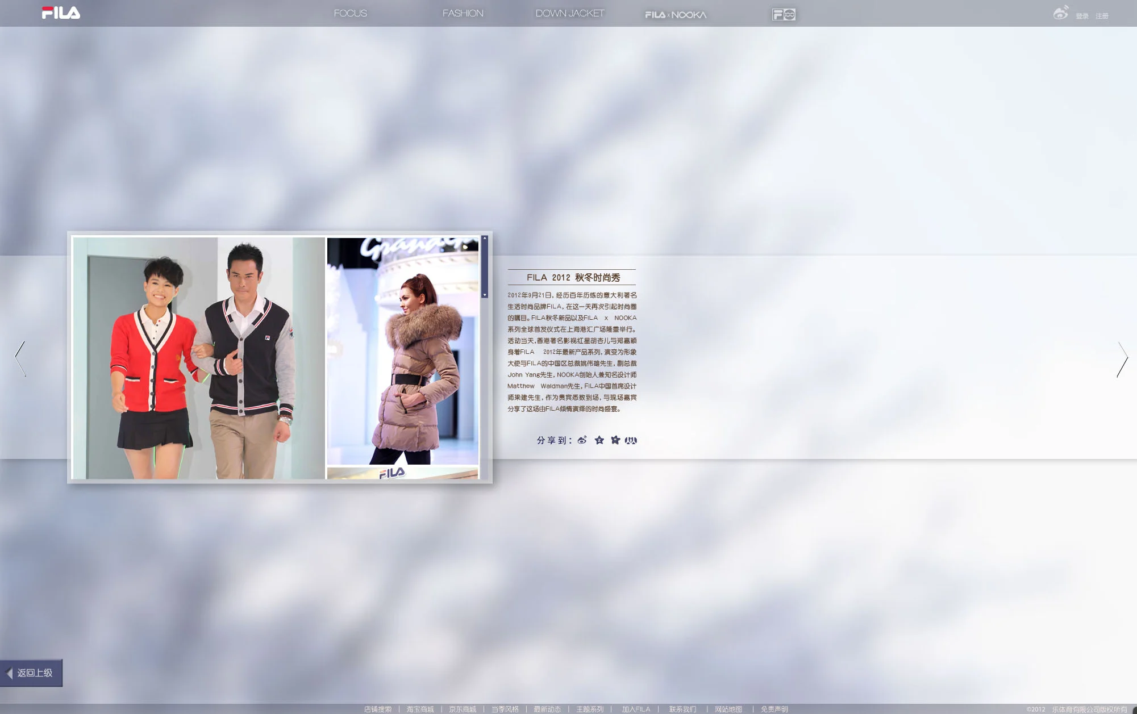This screenshot has width=1137, height=714.
Task: Click the title FILA 2012 秋冬时尚秀
Action: click(x=573, y=277)
